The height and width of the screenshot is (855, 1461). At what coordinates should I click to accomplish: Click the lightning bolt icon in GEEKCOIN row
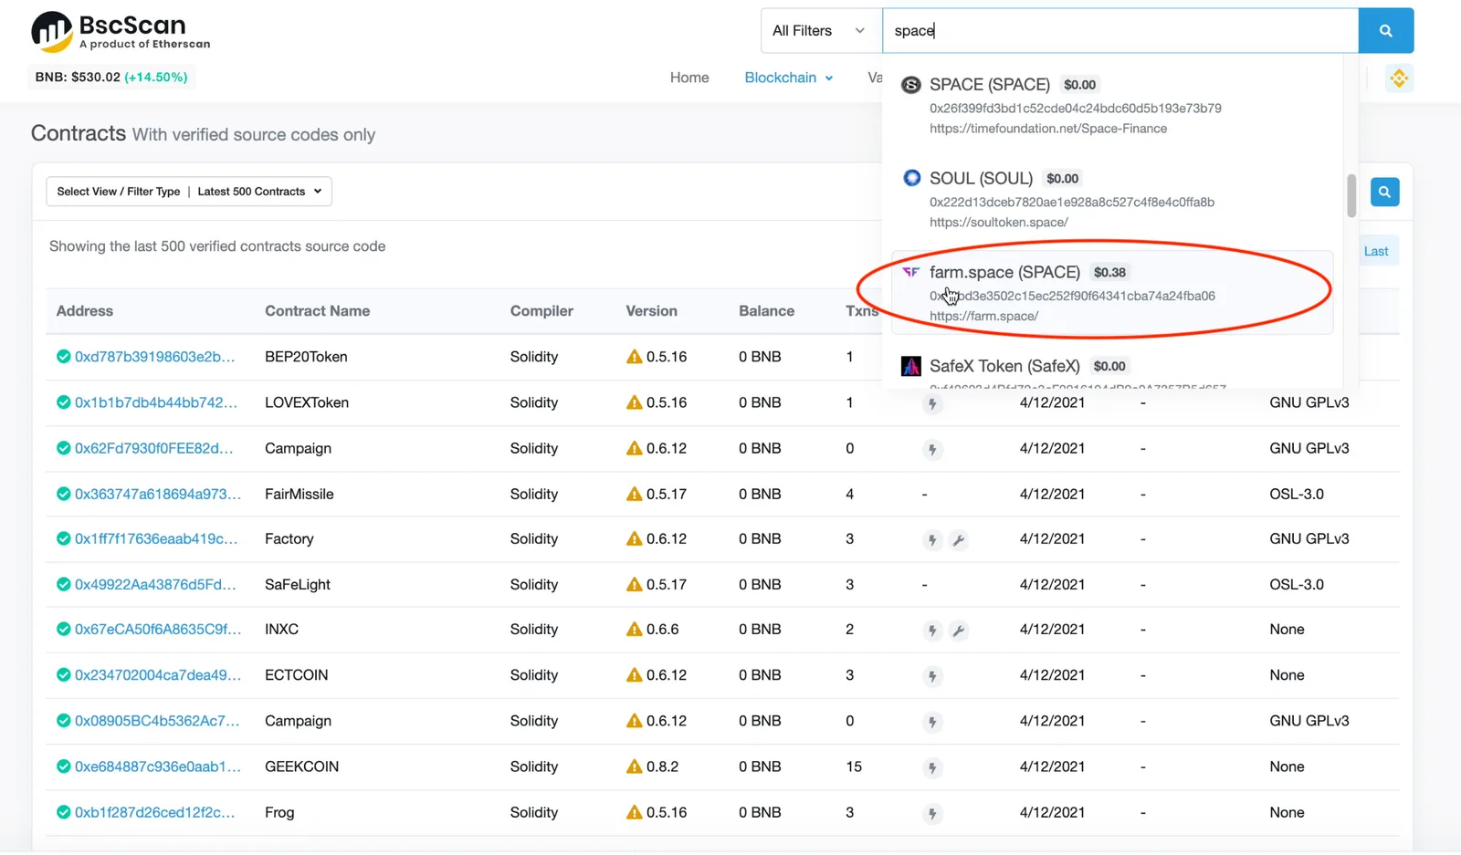coord(931,767)
